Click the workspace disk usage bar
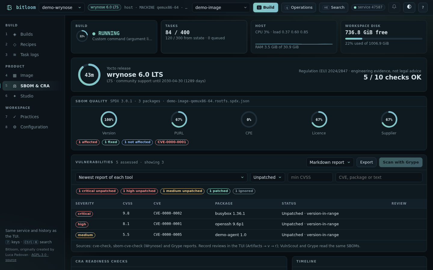 (x=384, y=39)
